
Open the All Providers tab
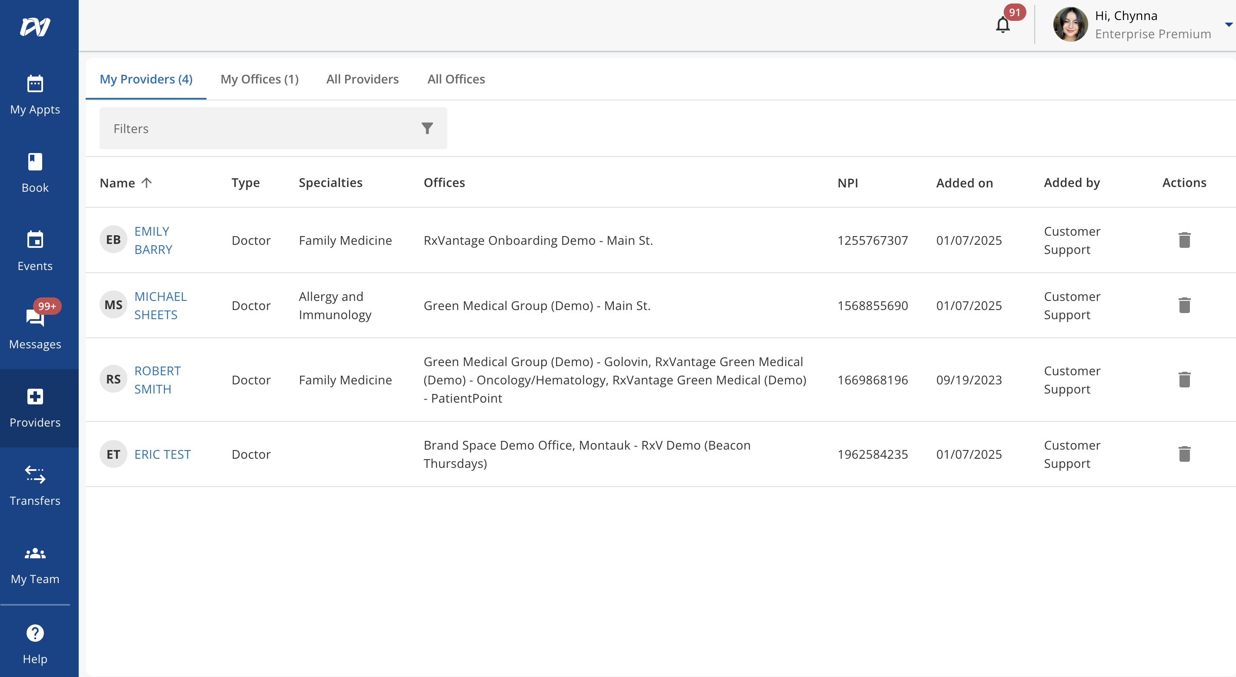pos(362,79)
